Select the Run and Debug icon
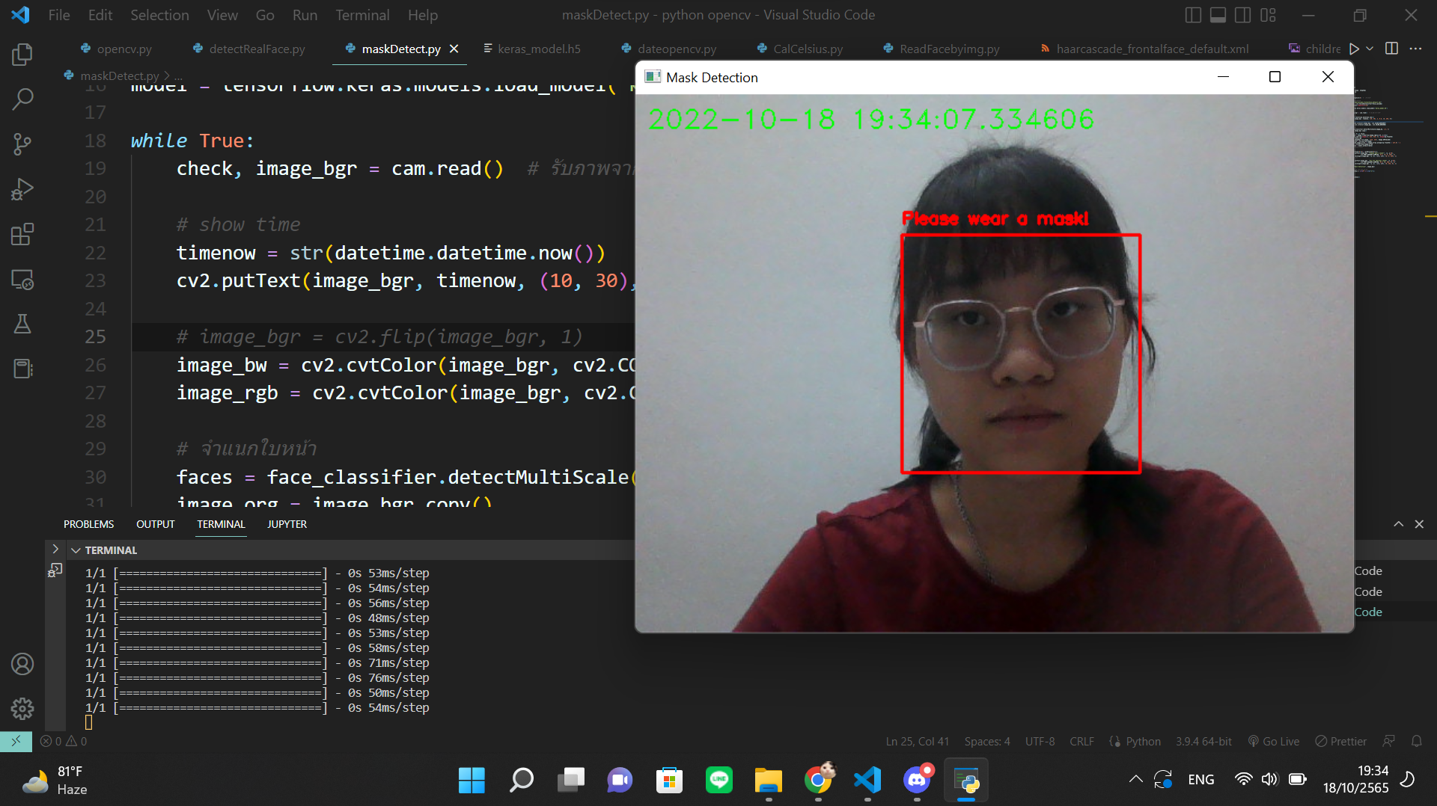Viewport: 1437px width, 806px height. 22,188
